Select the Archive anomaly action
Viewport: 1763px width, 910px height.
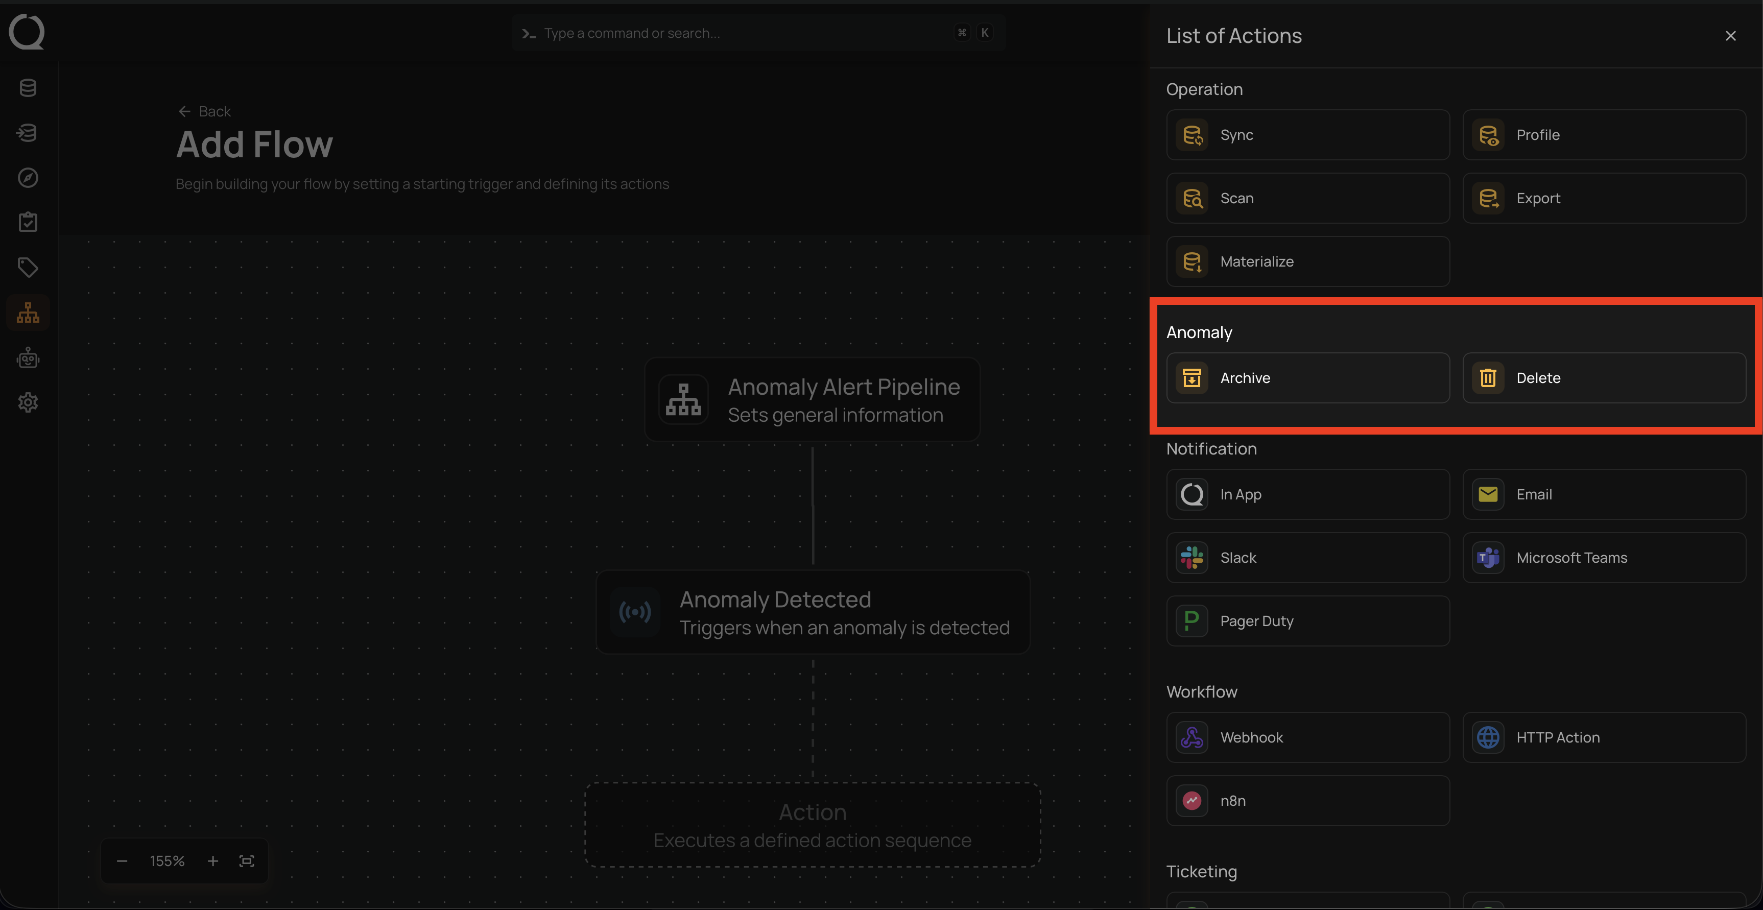[1307, 378]
